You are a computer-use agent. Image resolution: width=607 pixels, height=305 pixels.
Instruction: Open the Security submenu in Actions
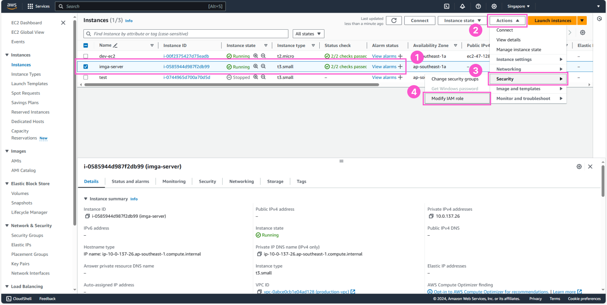coord(528,79)
